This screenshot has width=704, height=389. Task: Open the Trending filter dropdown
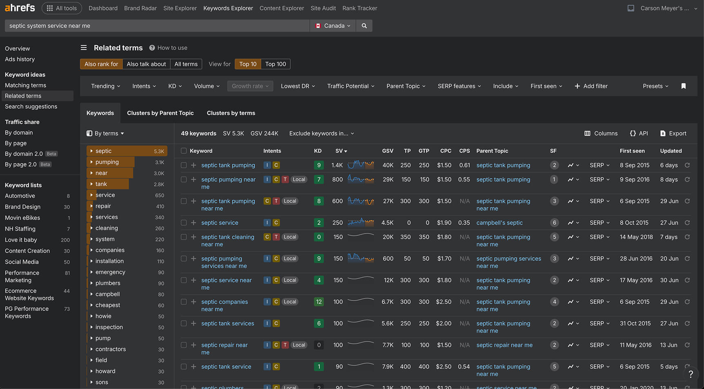coord(105,86)
